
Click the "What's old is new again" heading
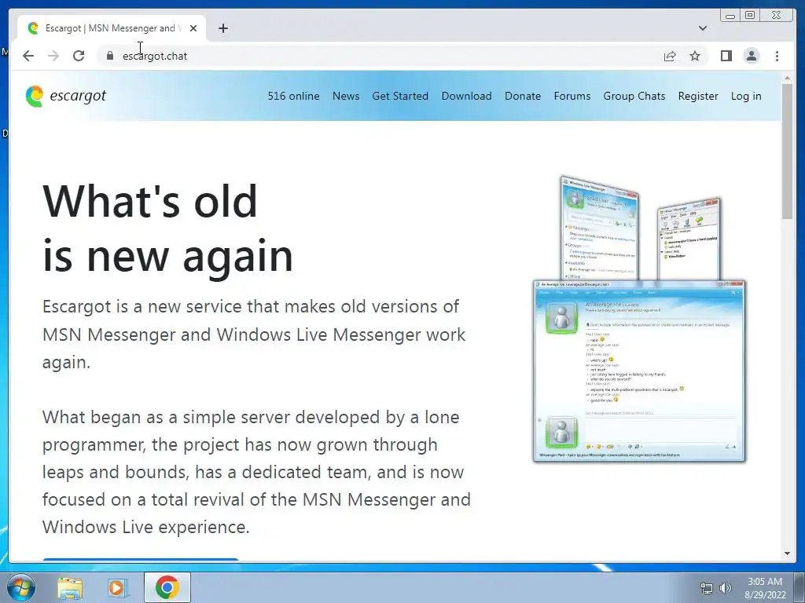[x=168, y=228]
